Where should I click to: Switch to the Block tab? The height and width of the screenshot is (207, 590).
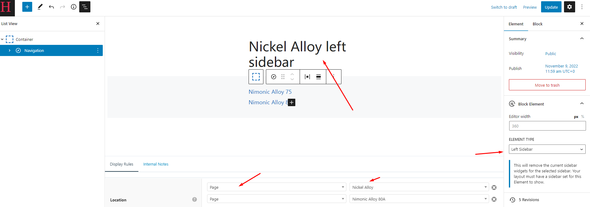(x=537, y=24)
